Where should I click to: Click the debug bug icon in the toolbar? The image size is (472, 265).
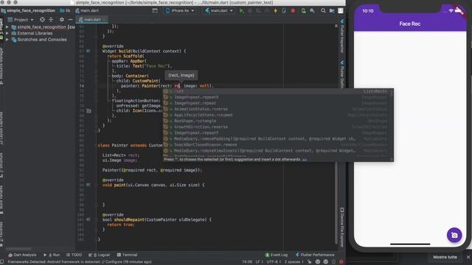[x=250, y=11]
